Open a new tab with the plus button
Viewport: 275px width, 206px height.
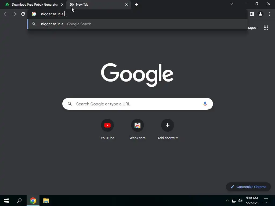pos(137,5)
